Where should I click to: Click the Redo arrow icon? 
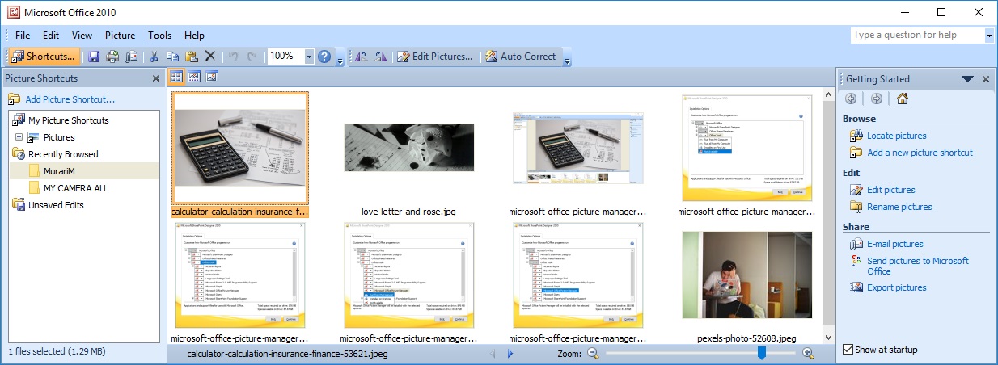252,57
